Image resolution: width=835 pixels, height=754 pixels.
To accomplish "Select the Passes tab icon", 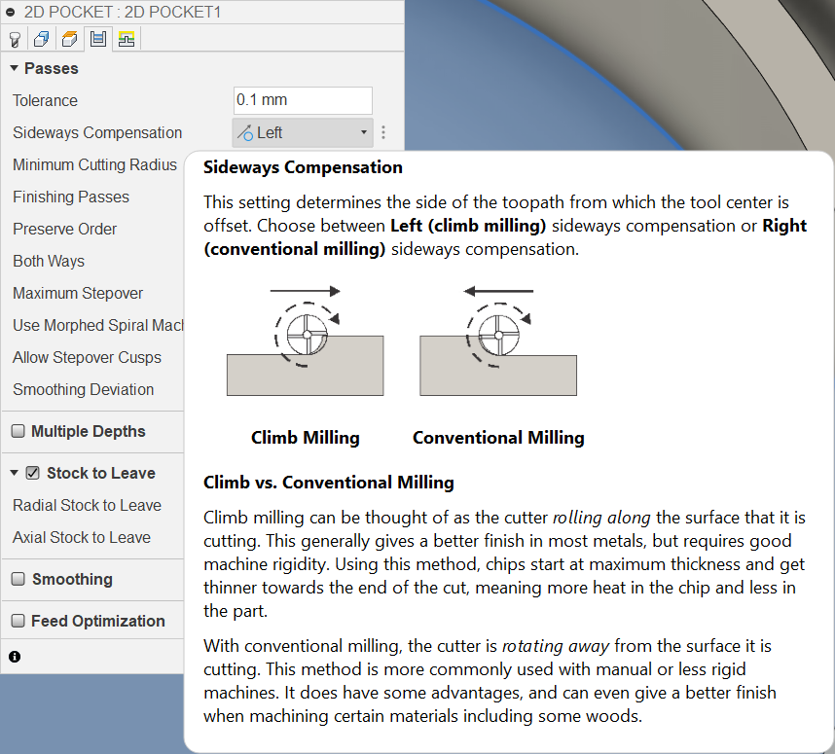I will (x=97, y=39).
